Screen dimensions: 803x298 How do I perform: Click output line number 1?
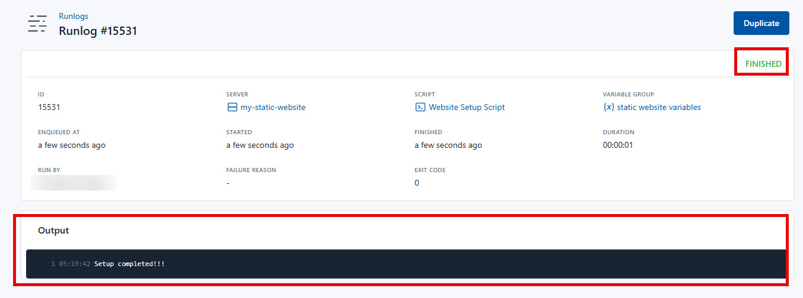pos(53,264)
